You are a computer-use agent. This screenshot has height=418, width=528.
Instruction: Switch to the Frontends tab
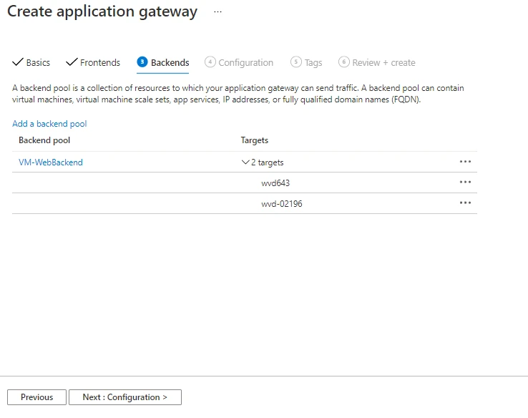[99, 63]
